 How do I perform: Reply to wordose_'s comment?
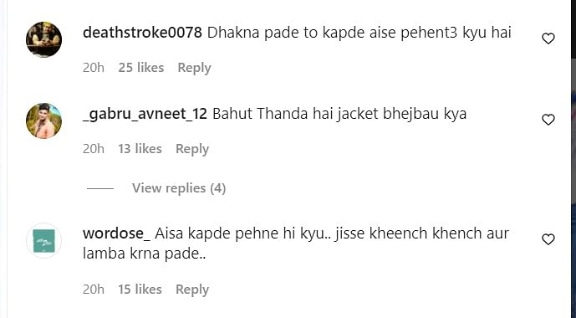coord(192,290)
